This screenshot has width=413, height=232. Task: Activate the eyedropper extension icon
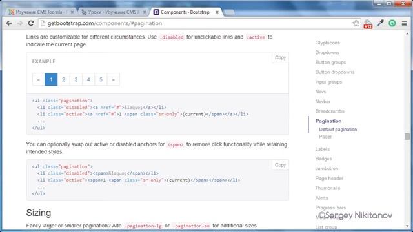click(380, 23)
